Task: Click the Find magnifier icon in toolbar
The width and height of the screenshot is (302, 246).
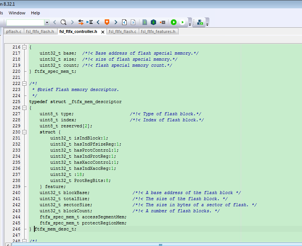Action: 63,22
